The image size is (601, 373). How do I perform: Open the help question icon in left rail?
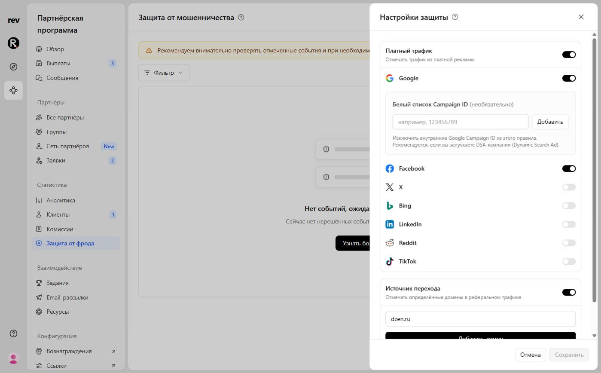coord(13,333)
